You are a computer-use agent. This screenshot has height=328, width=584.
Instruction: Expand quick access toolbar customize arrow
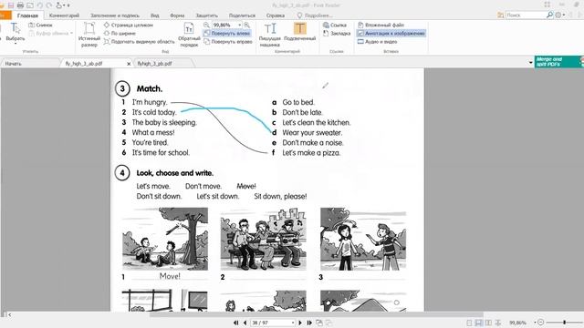click(68, 5)
